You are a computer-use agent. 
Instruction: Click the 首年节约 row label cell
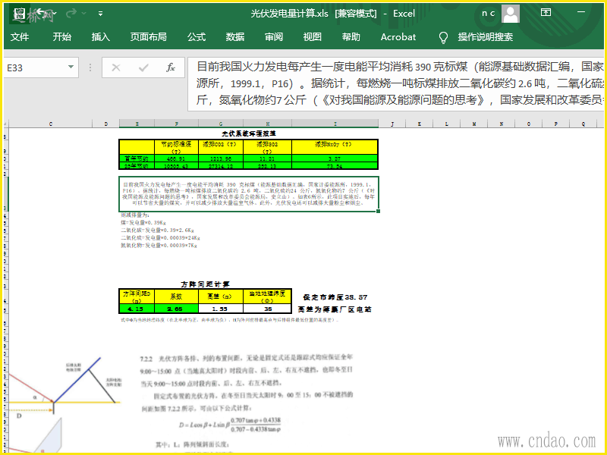tap(137, 158)
